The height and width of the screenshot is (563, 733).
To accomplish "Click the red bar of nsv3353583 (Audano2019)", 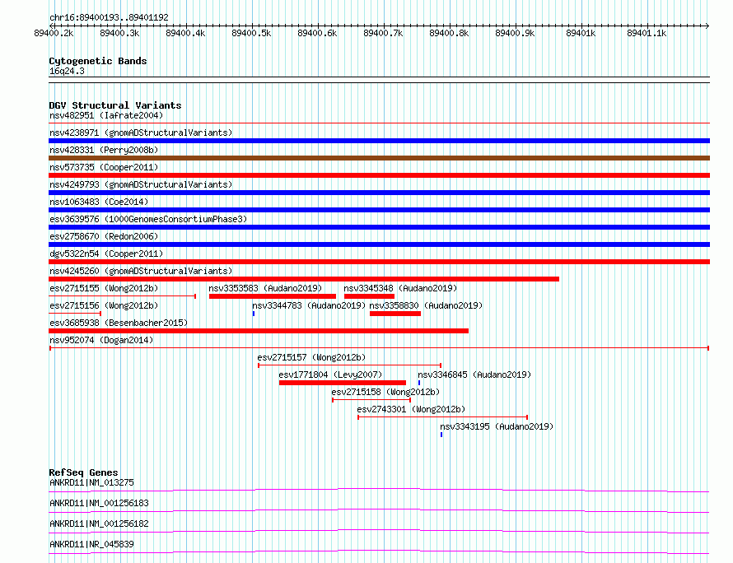I will coord(273,296).
